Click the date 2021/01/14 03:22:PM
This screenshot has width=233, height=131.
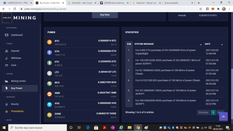point(212,102)
